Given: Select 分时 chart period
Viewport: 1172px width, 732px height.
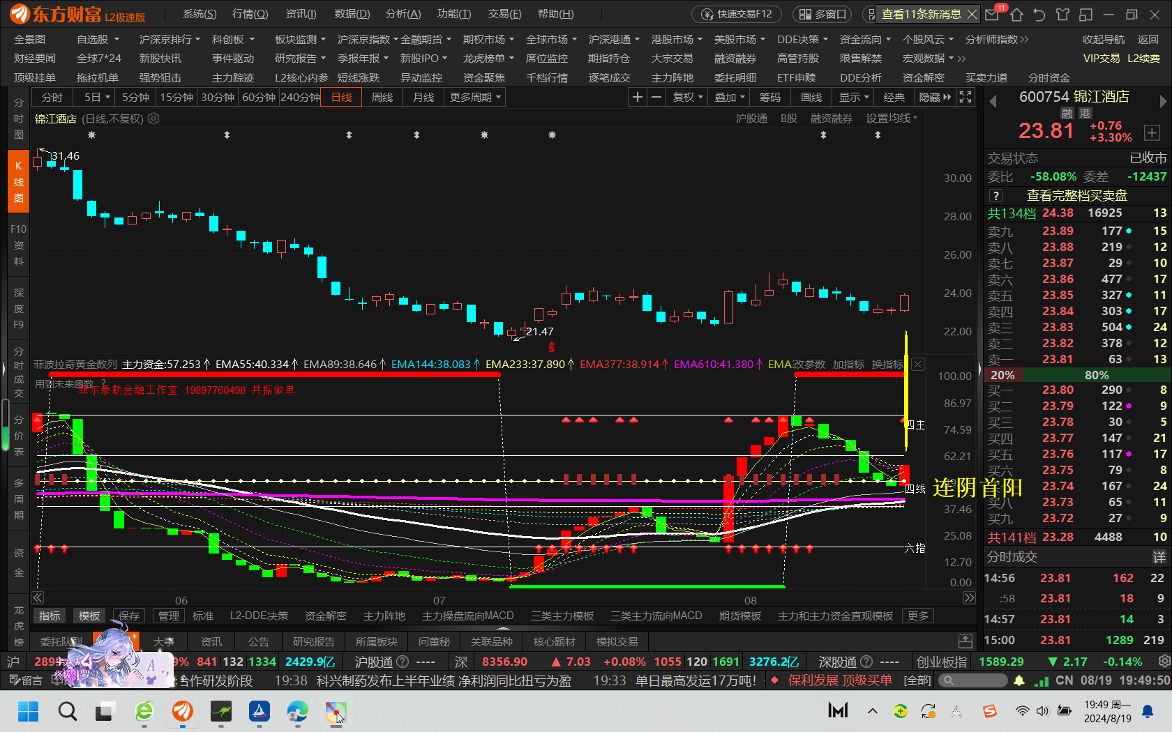Looking at the screenshot, I should pos(52,98).
